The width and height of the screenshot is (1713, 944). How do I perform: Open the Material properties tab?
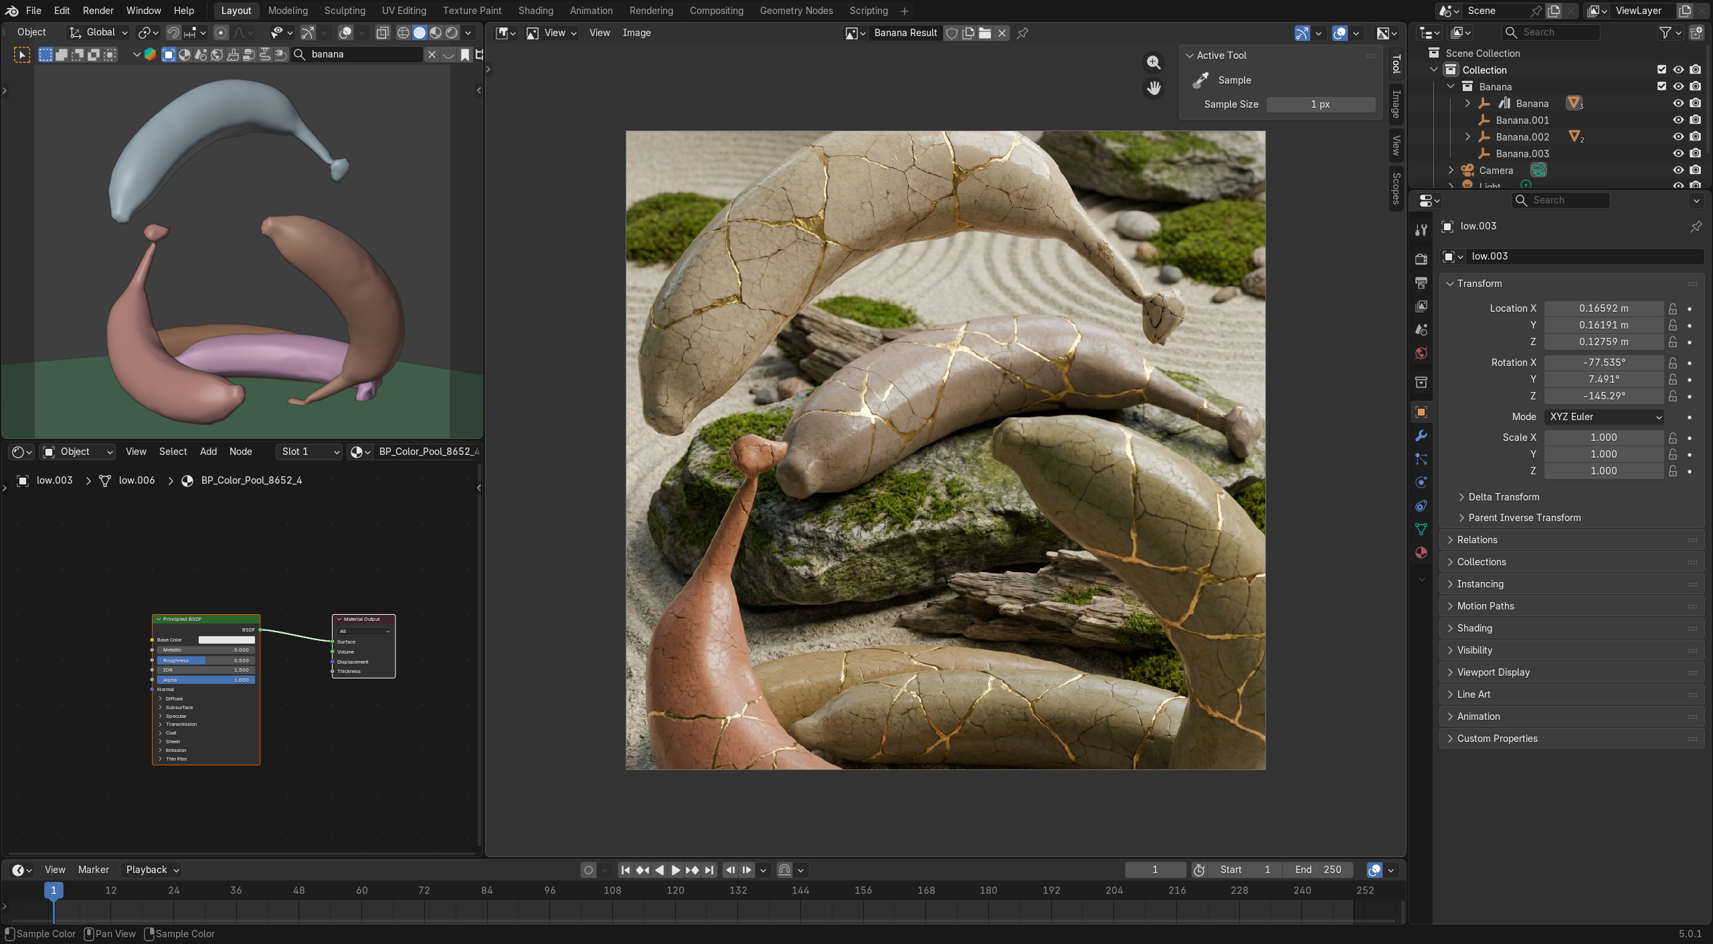click(x=1421, y=553)
